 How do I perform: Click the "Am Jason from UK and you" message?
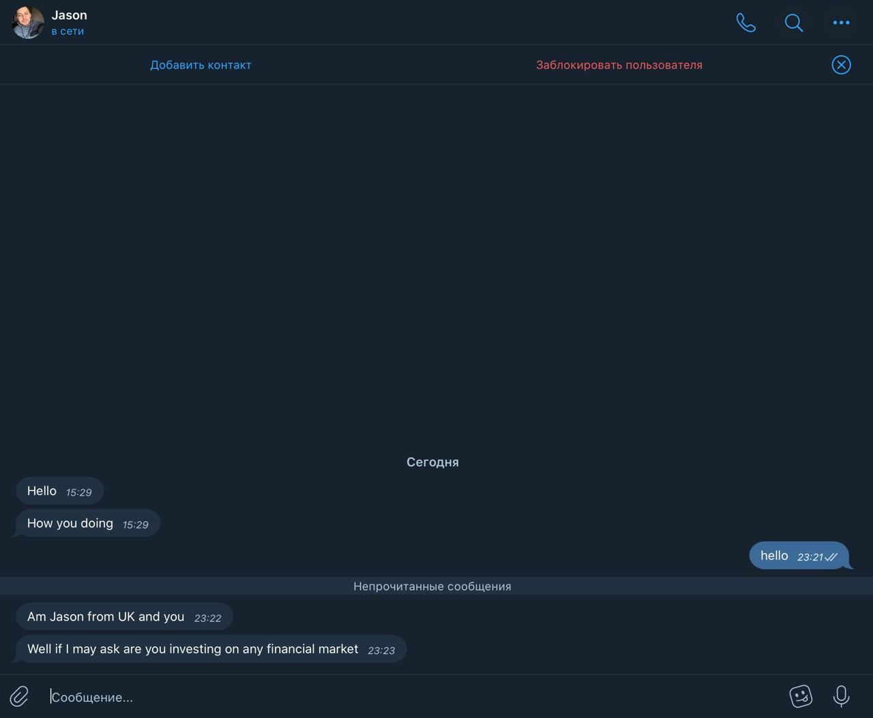pyautogui.click(x=124, y=616)
